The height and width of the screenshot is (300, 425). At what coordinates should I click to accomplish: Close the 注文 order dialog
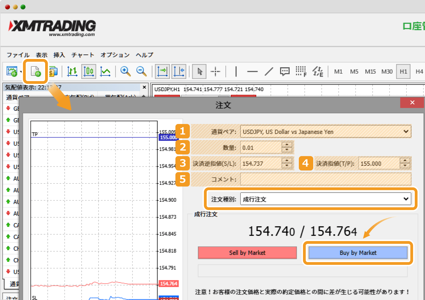click(412, 102)
